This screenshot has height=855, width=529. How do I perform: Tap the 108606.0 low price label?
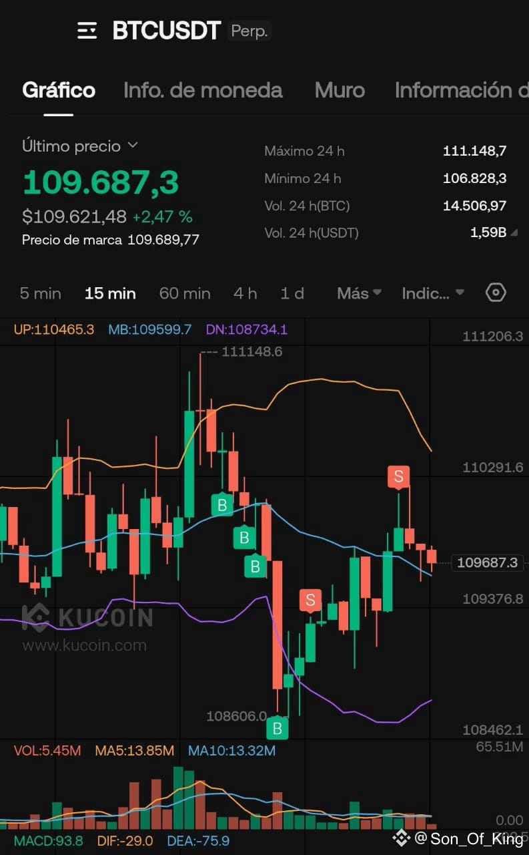pyautogui.click(x=237, y=716)
